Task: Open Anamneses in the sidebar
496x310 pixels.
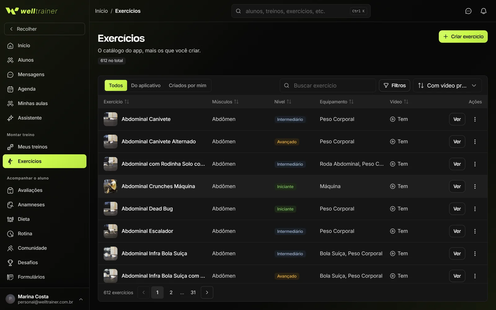Action: [45, 205]
